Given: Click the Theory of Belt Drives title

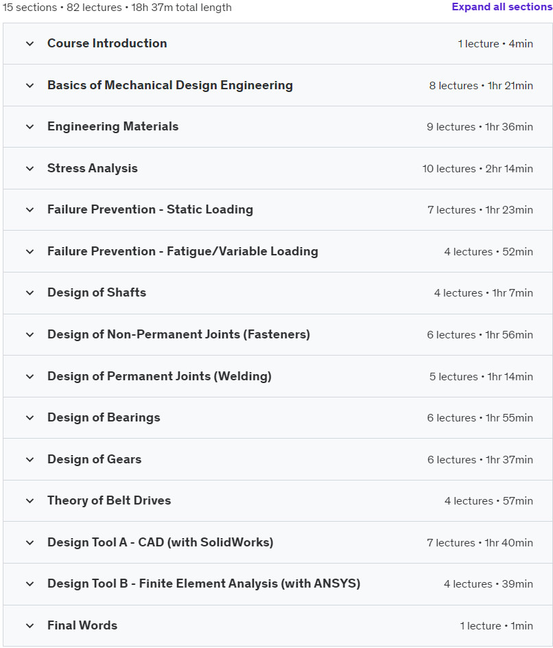Looking at the screenshot, I should click(109, 500).
